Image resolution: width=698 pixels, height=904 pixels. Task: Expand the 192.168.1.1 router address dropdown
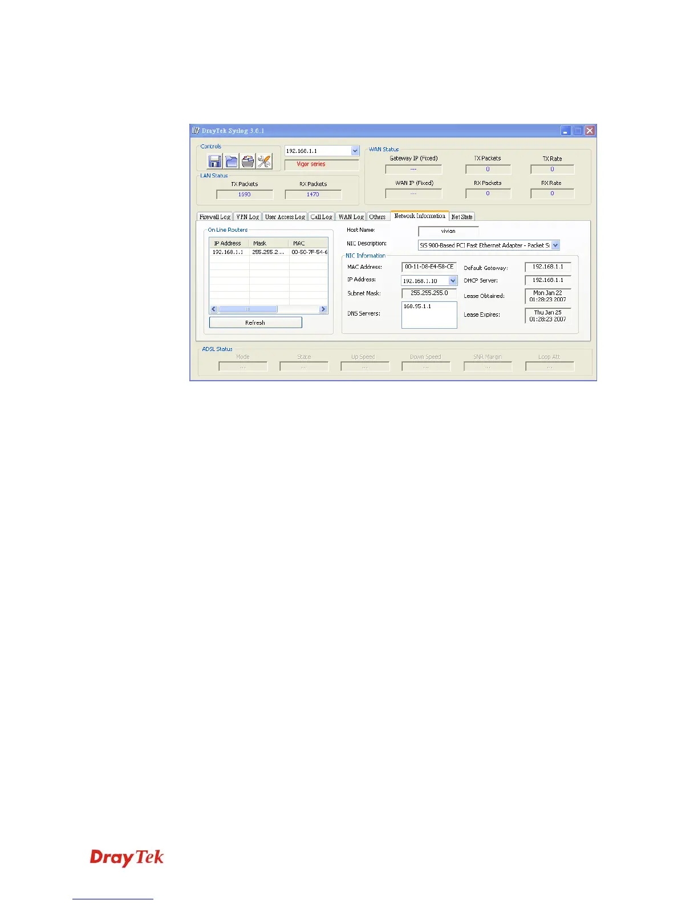355,151
